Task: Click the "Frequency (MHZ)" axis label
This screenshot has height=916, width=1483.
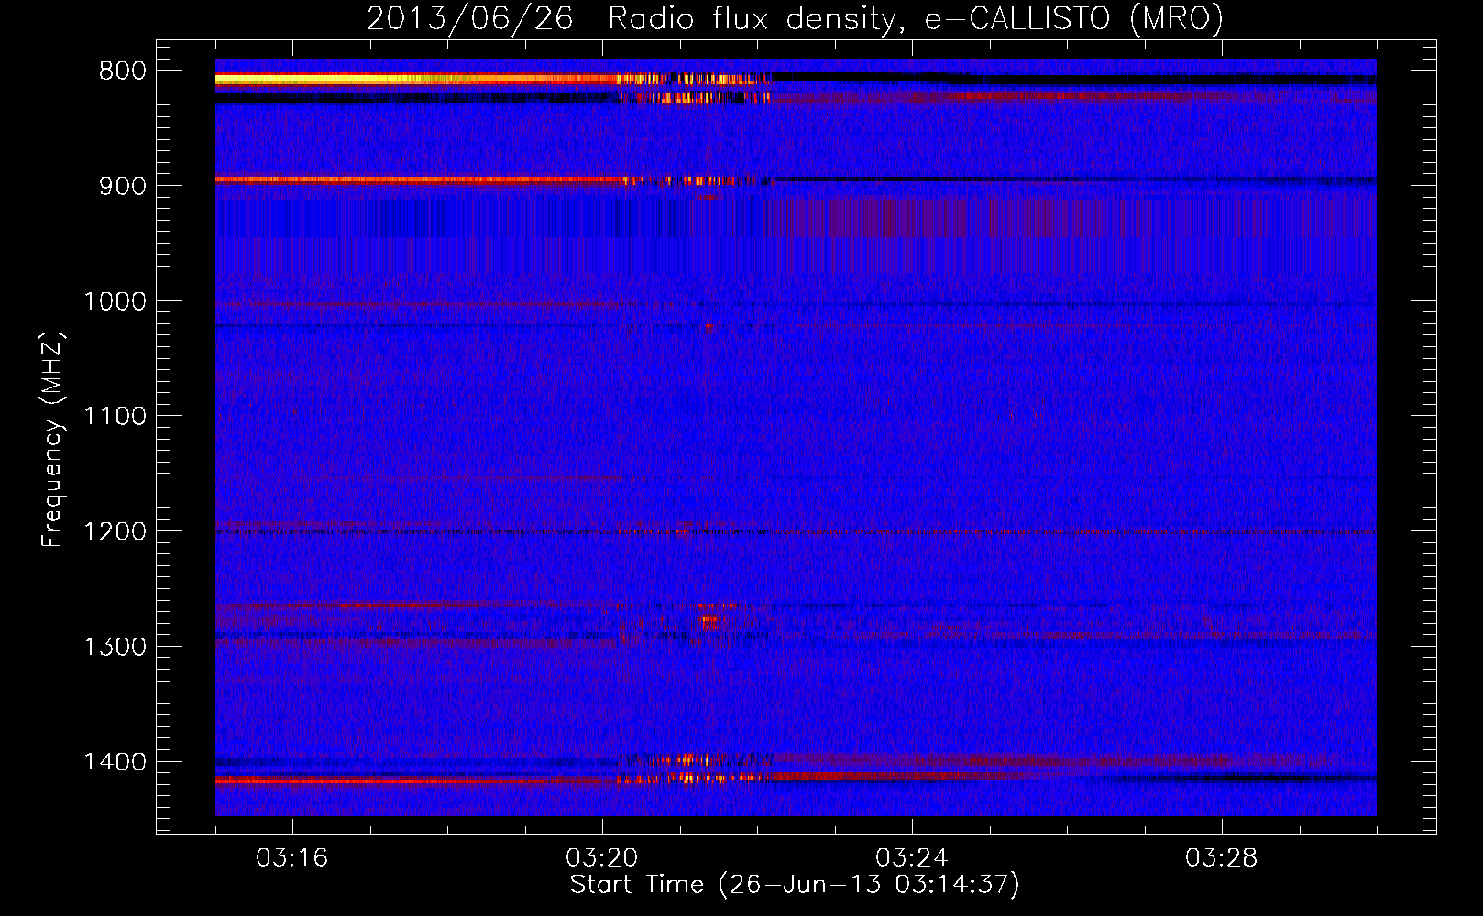Action: click(x=52, y=440)
